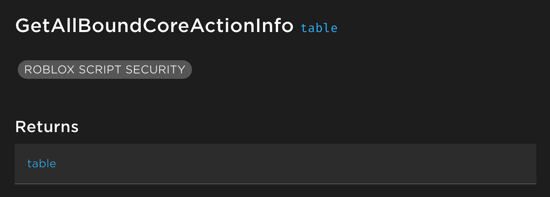Click the blue table text inside dark panel

coord(41,163)
